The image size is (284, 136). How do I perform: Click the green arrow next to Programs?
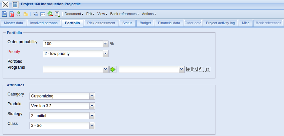click(113, 69)
